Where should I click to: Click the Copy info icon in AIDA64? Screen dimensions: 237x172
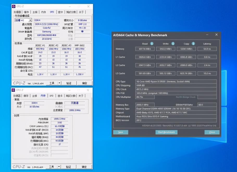(193, 44)
